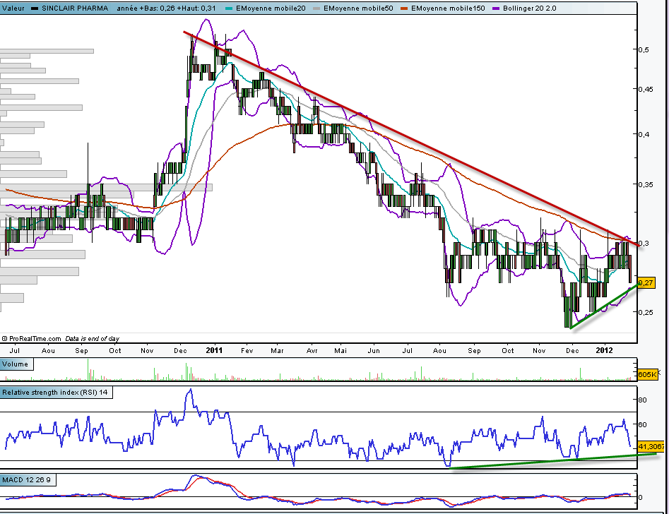Click the 2011 year marker on time axis
Screen dimensions: 669x514
click(x=214, y=349)
